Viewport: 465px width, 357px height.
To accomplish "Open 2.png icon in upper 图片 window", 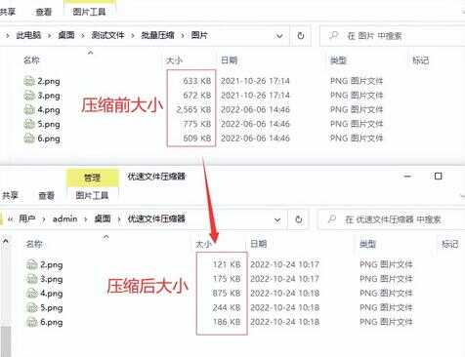I will pyautogui.click(x=29, y=81).
